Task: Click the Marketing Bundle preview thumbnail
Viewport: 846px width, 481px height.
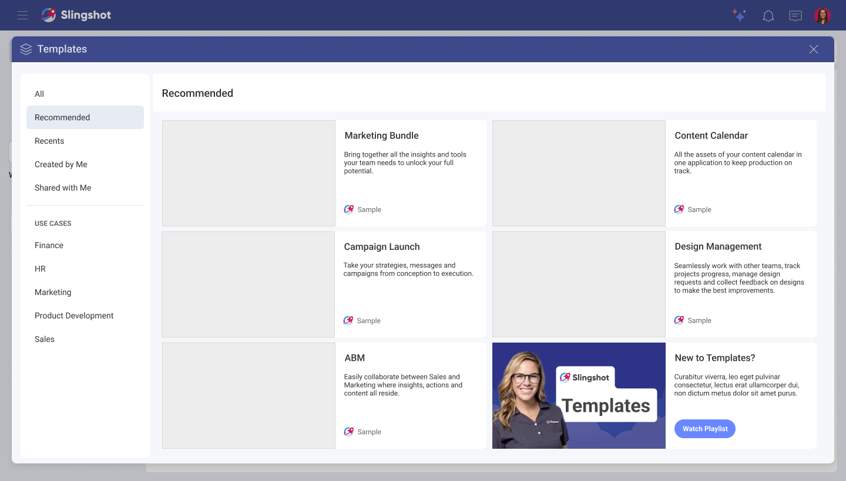Action: point(249,173)
